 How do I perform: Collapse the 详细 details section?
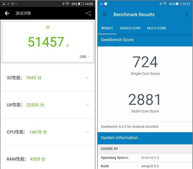(x=85, y=57)
